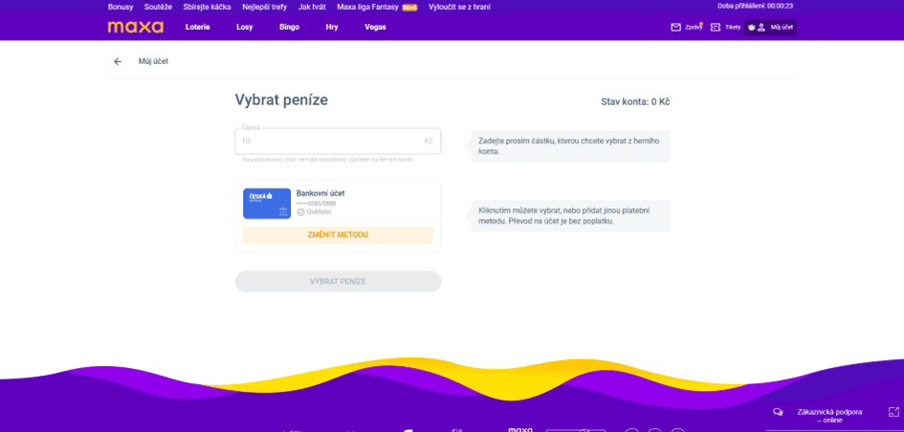
Task: Open Jak hrát link
Action: click(312, 7)
